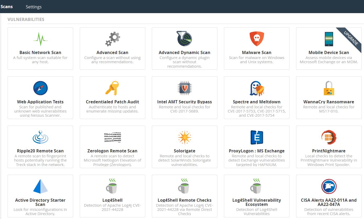The height and width of the screenshot is (219, 364).
Task: Click the WannaCry Ransomware crying padlock icon
Action: click(329, 88)
